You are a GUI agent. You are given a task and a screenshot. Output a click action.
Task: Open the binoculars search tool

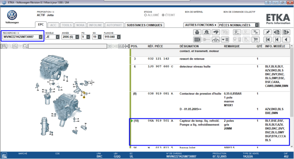point(216,32)
